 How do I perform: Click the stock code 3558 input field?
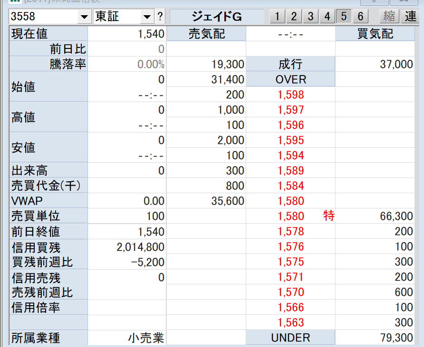(x=43, y=17)
